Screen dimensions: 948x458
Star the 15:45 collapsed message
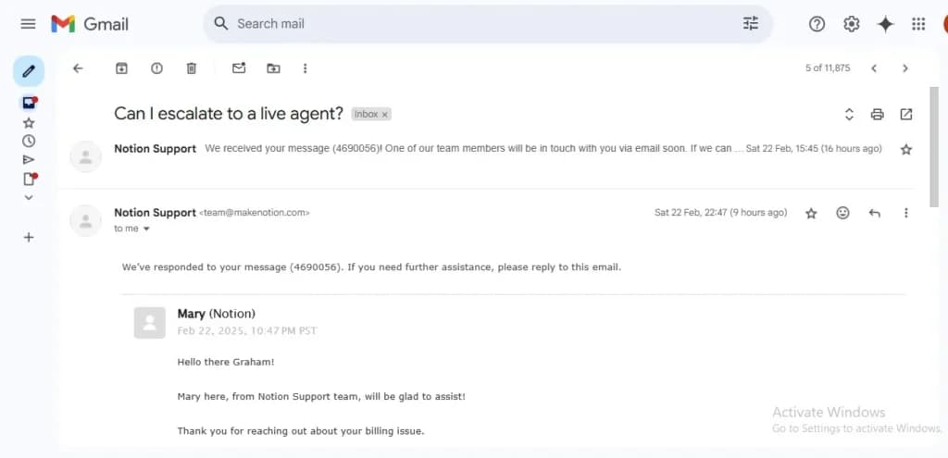click(x=905, y=149)
